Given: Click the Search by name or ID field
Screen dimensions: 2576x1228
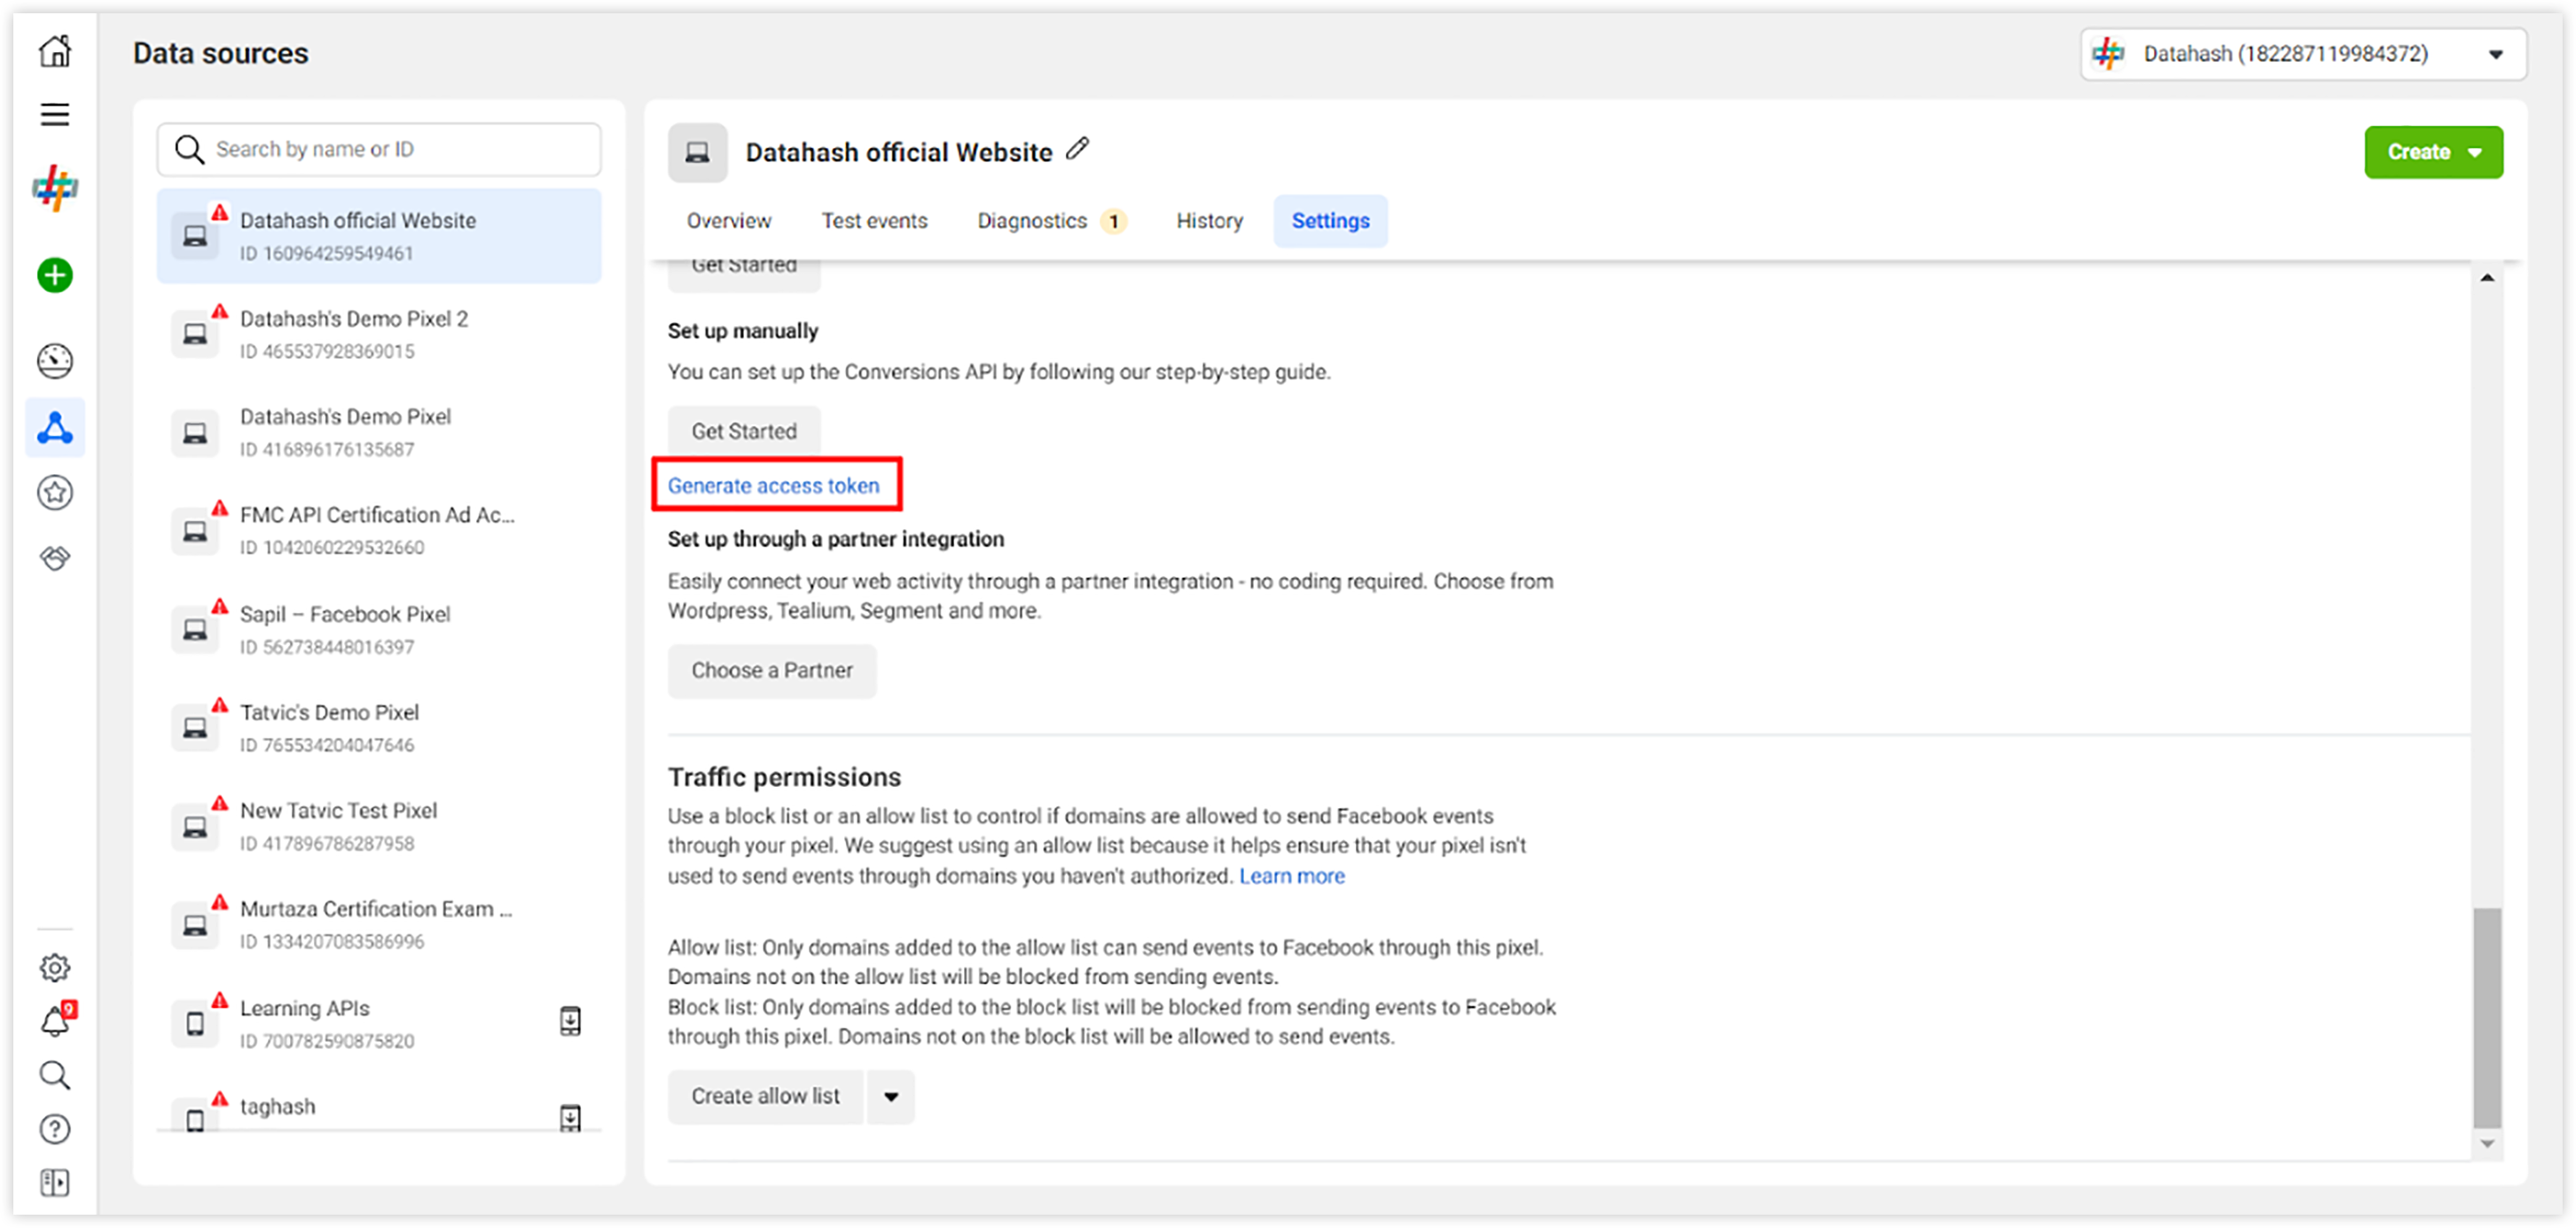Looking at the screenshot, I should coord(379,149).
